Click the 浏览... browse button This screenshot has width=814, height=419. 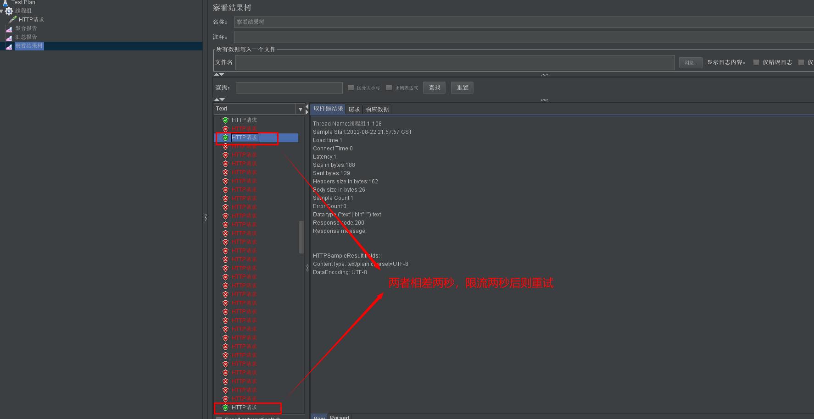coord(691,63)
